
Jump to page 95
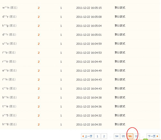click(x=123, y=136)
